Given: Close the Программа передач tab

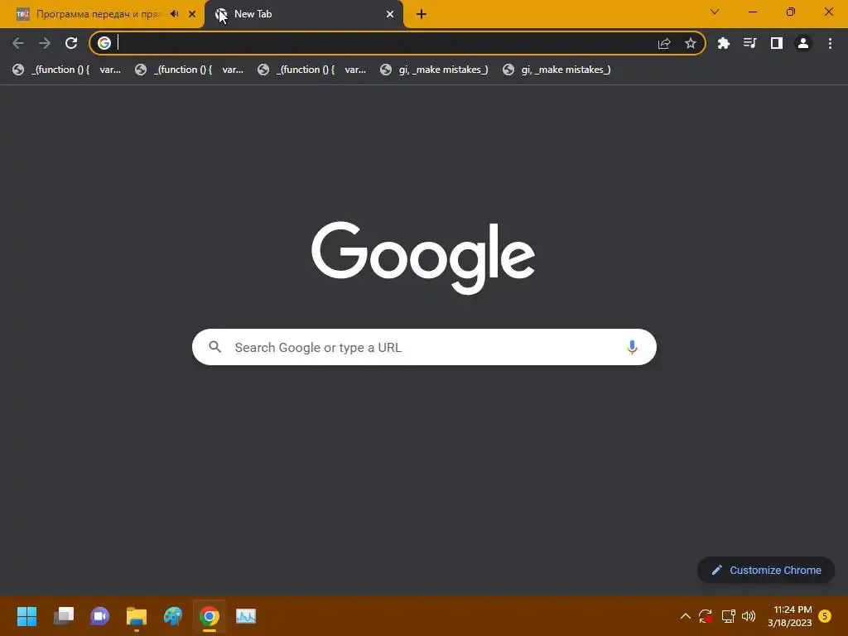Looking at the screenshot, I should (192, 14).
